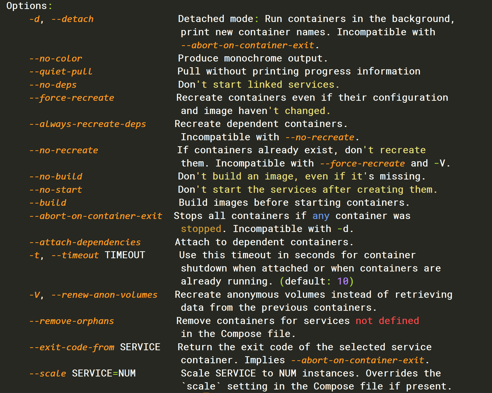Click the --exit-code-from SERVICE option
Viewport: 492px width, 393px height.
94,347
